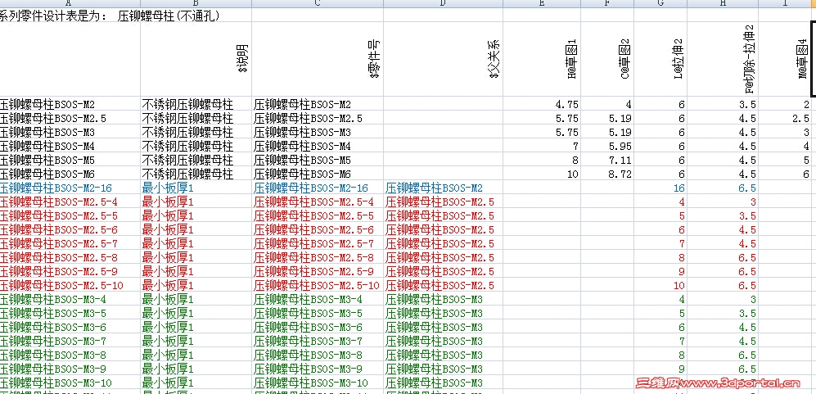Image resolution: width=816 pixels, height=394 pixels.
Task: Select blue parent cell 压铆螺母柱BSOS-M2 in column D
Action: point(444,188)
